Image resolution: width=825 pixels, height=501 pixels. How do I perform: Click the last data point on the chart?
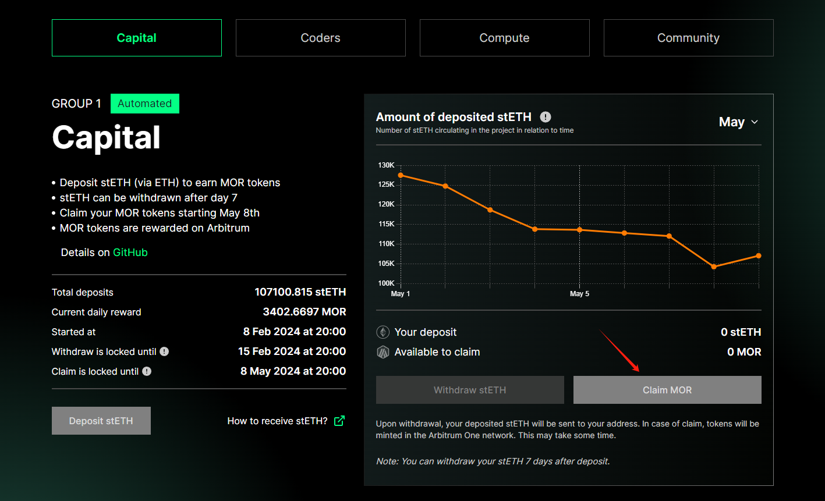(759, 256)
